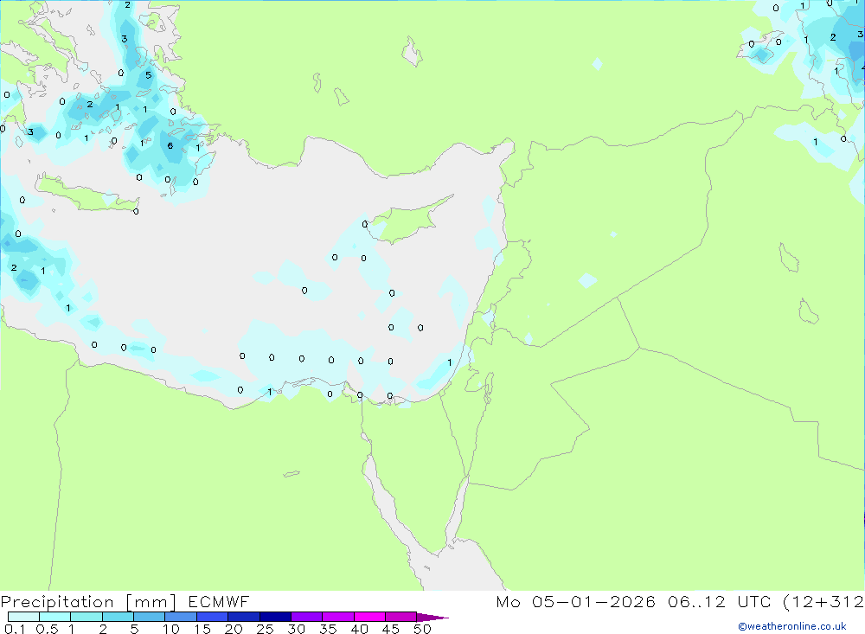Click the legend scale value '0.5'
This screenshot has height=634, width=865.
pos(47,629)
